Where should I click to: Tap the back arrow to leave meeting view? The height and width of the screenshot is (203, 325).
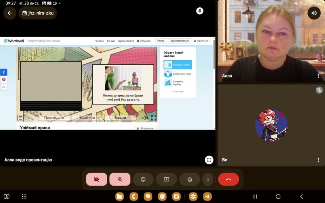tap(10, 13)
